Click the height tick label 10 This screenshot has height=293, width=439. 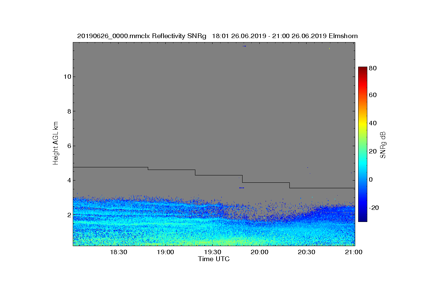(x=67, y=77)
